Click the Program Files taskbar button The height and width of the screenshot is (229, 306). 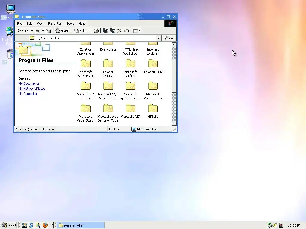point(81,225)
